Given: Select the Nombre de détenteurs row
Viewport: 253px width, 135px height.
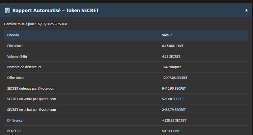Looking at the screenshot, I should click(126, 67).
